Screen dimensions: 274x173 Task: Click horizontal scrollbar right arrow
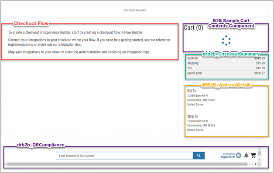coord(256,164)
